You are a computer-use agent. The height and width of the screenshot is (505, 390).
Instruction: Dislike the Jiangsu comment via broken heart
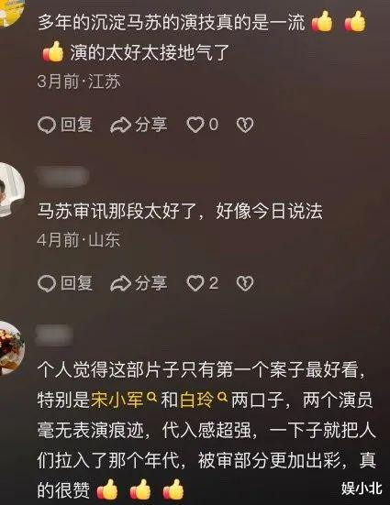[x=245, y=125]
